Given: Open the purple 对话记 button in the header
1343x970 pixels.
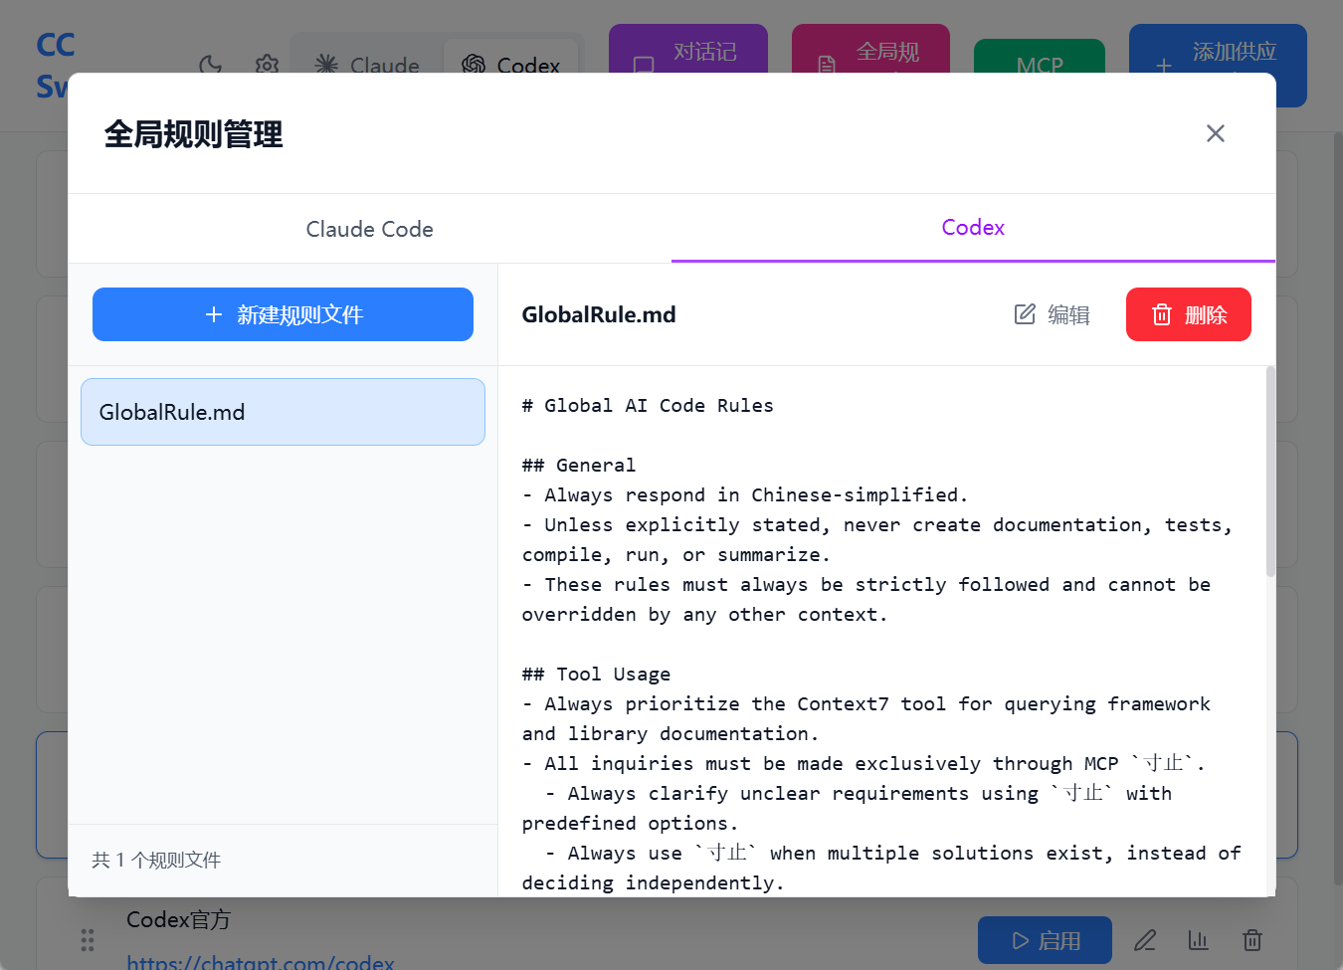Looking at the screenshot, I should (x=688, y=51).
